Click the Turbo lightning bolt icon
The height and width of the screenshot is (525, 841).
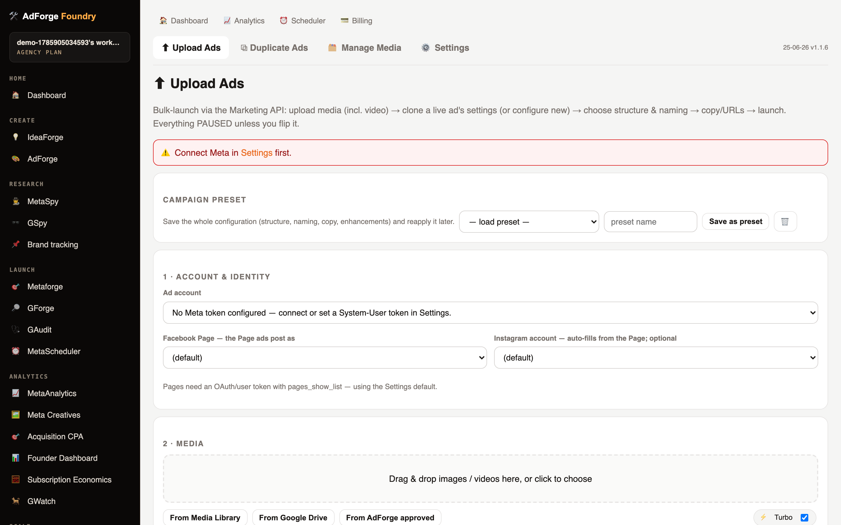pos(763,517)
